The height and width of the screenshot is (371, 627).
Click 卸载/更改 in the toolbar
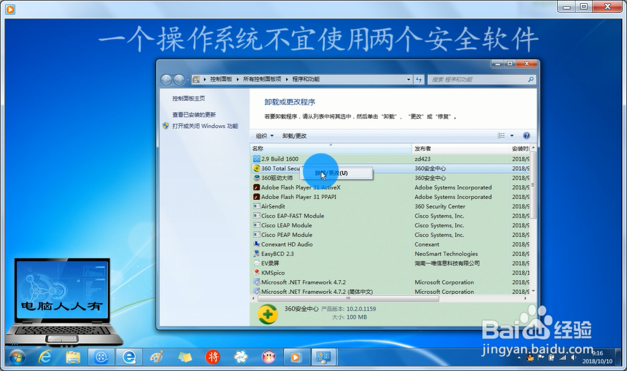click(294, 136)
